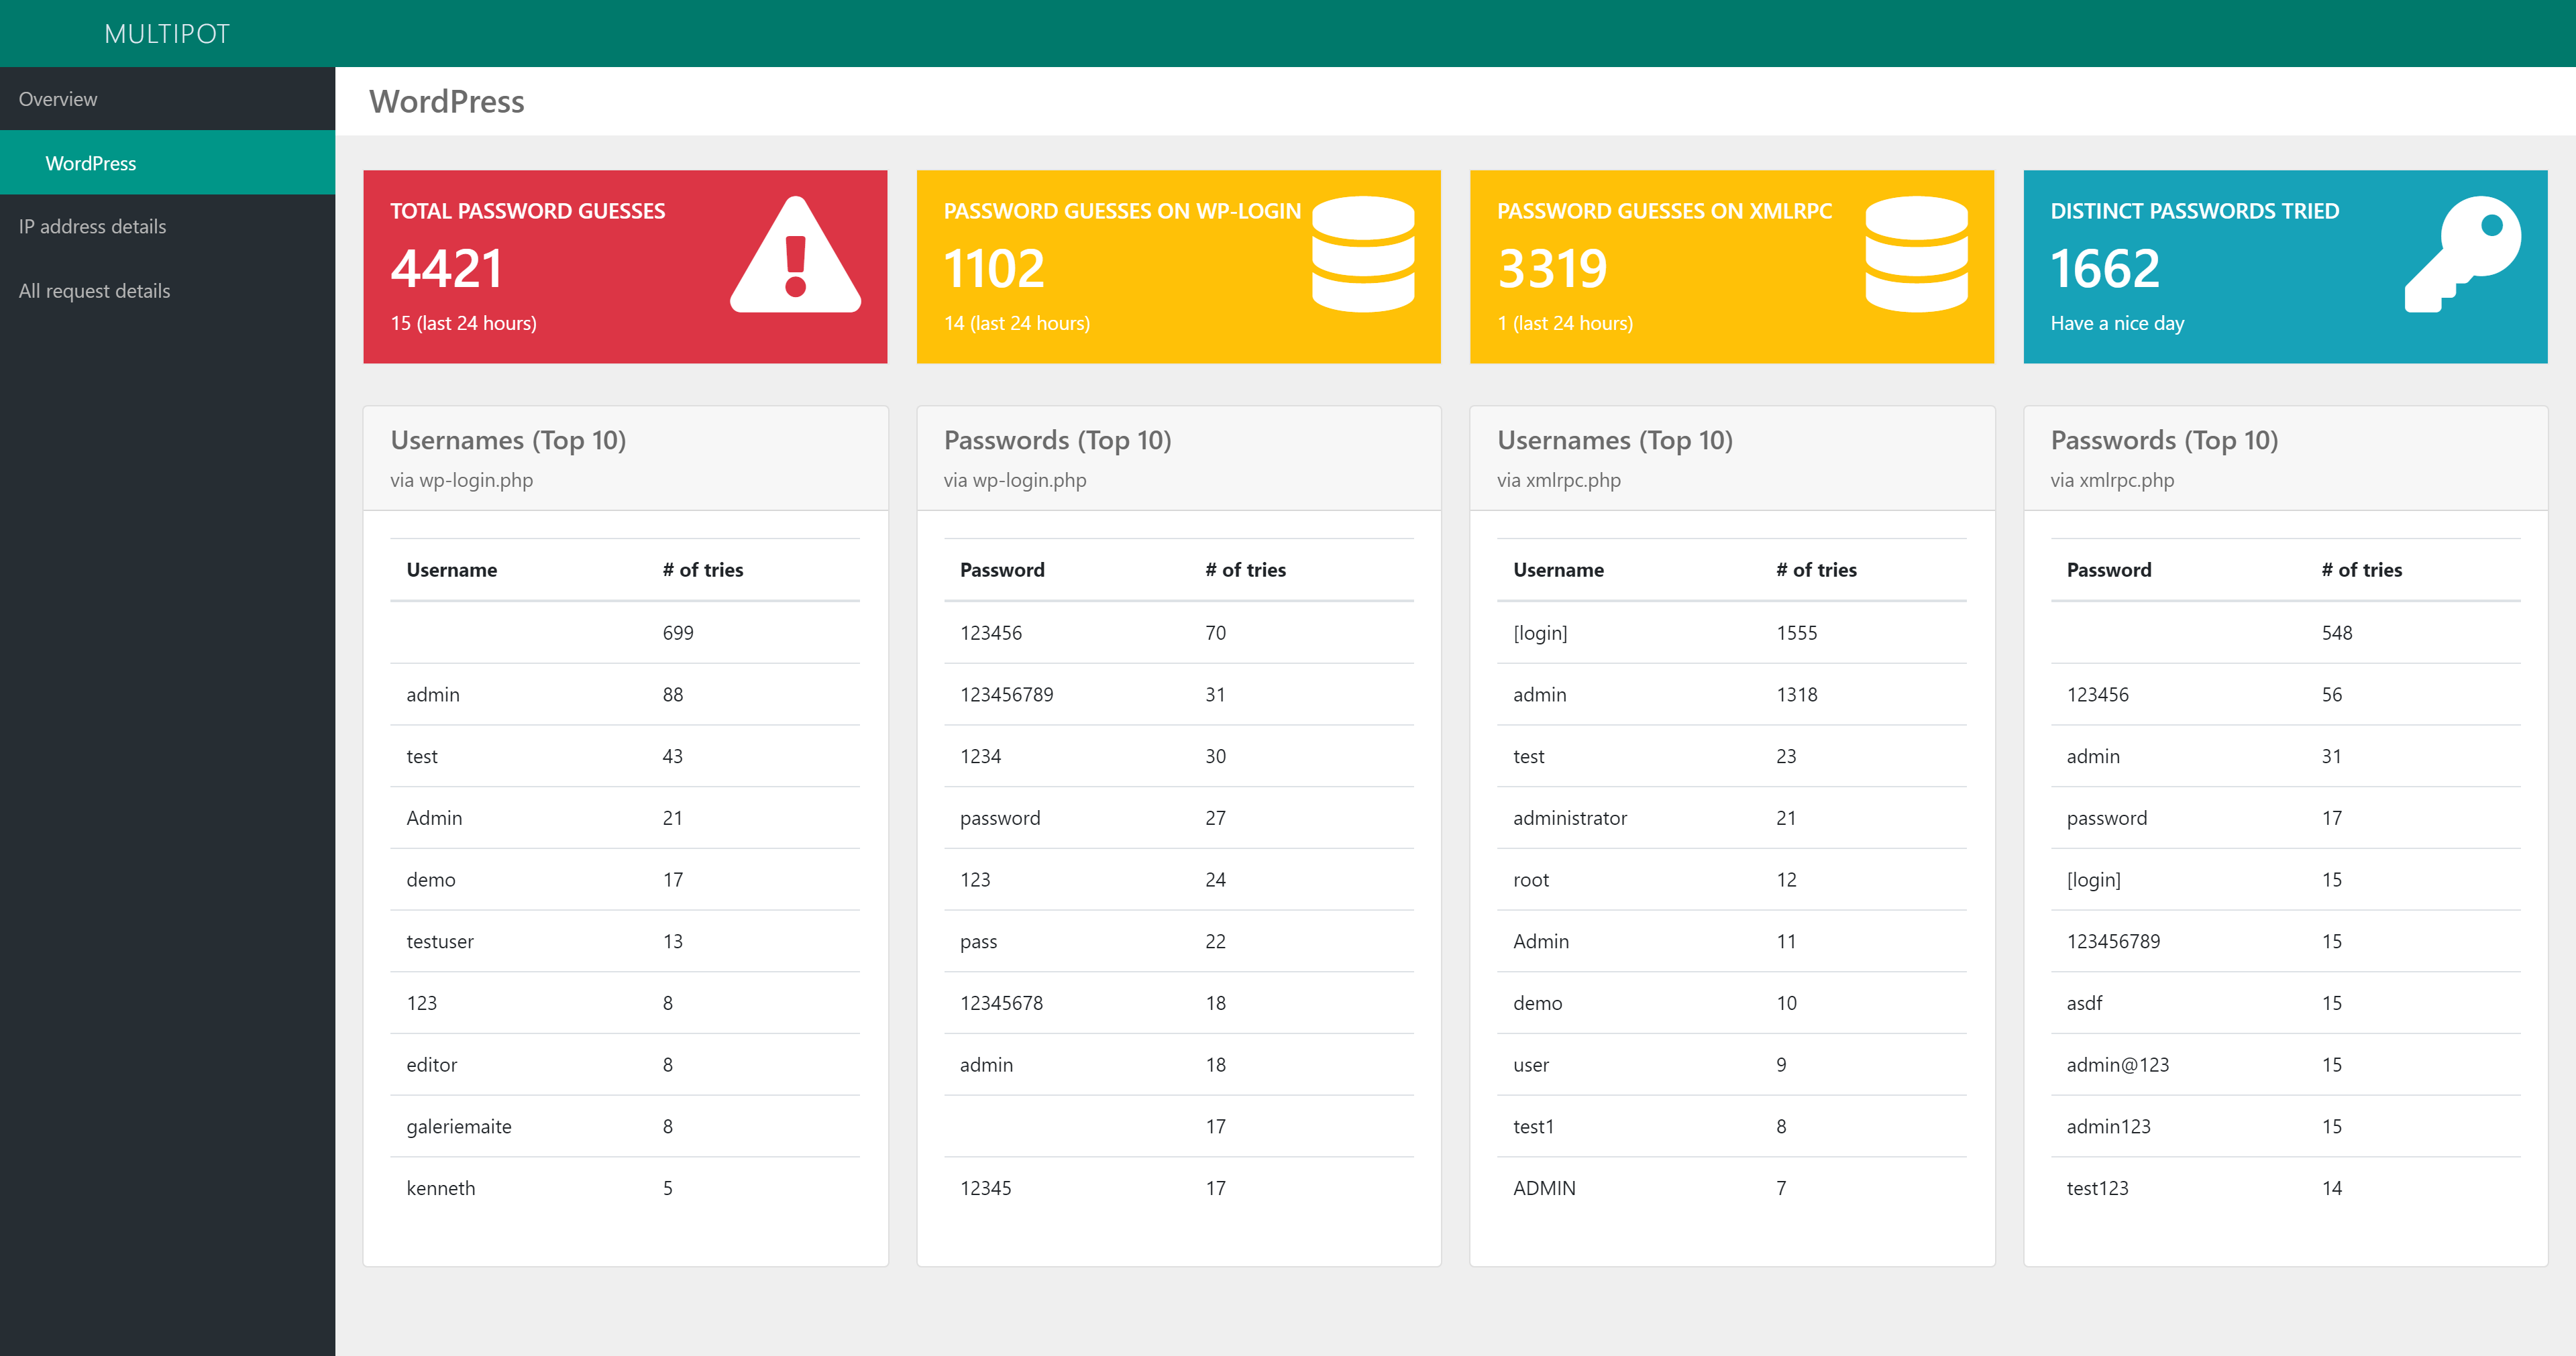
Task: Click 'via xmlrpc.php' under Usernames panel
Action: point(1559,480)
